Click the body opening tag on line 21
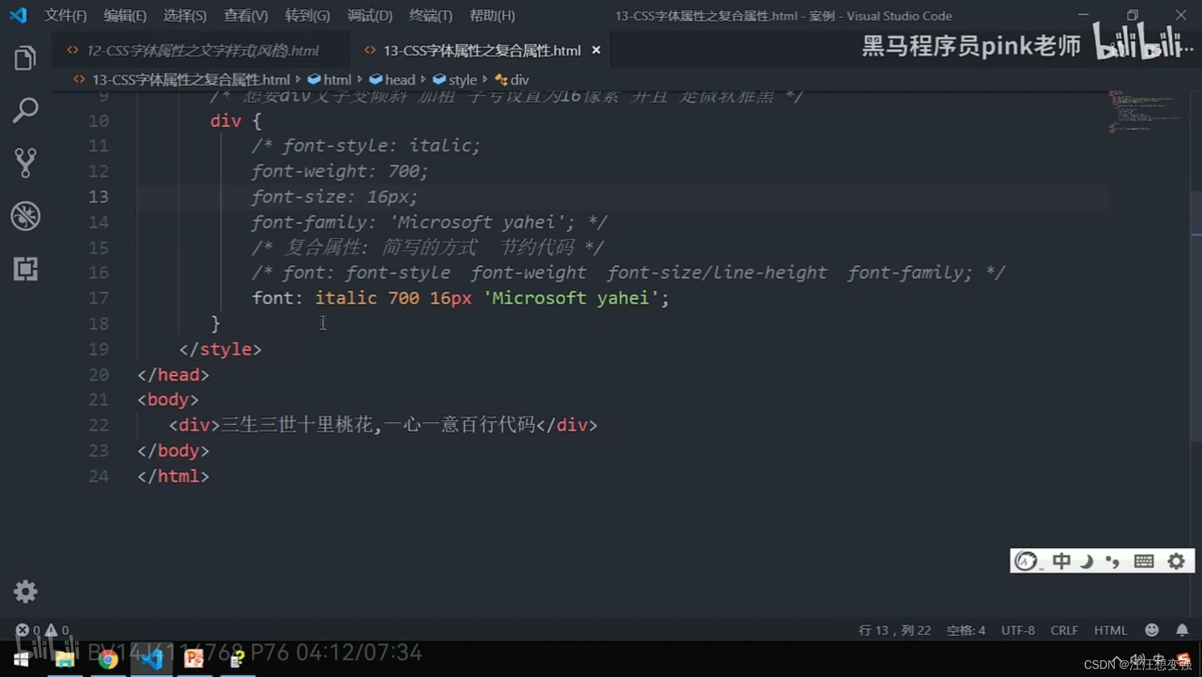The height and width of the screenshot is (677, 1202). [x=168, y=399]
